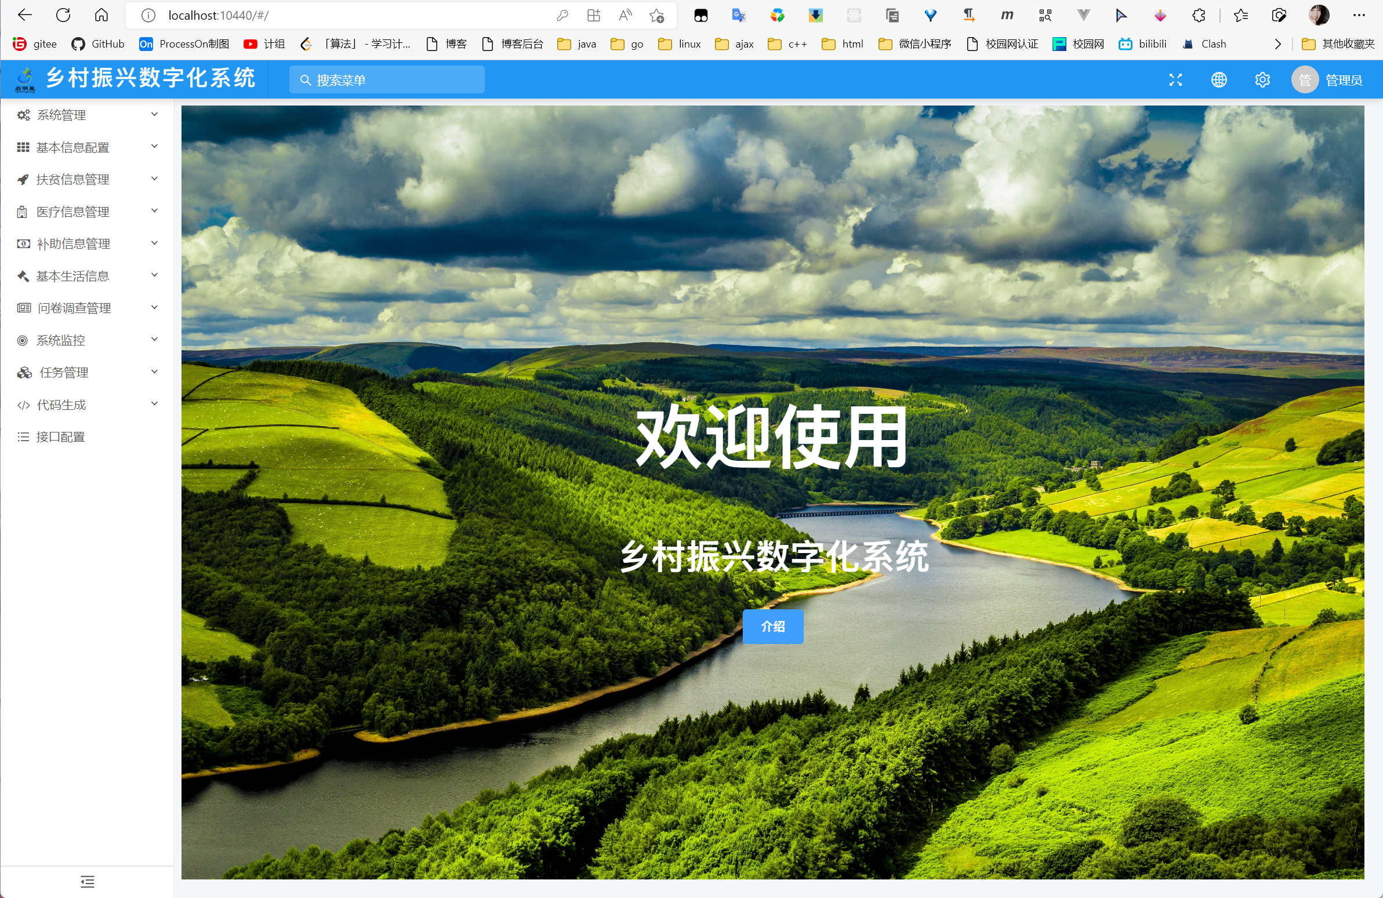
Task: Click the 管 admin avatar circle
Action: coord(1305,79)
